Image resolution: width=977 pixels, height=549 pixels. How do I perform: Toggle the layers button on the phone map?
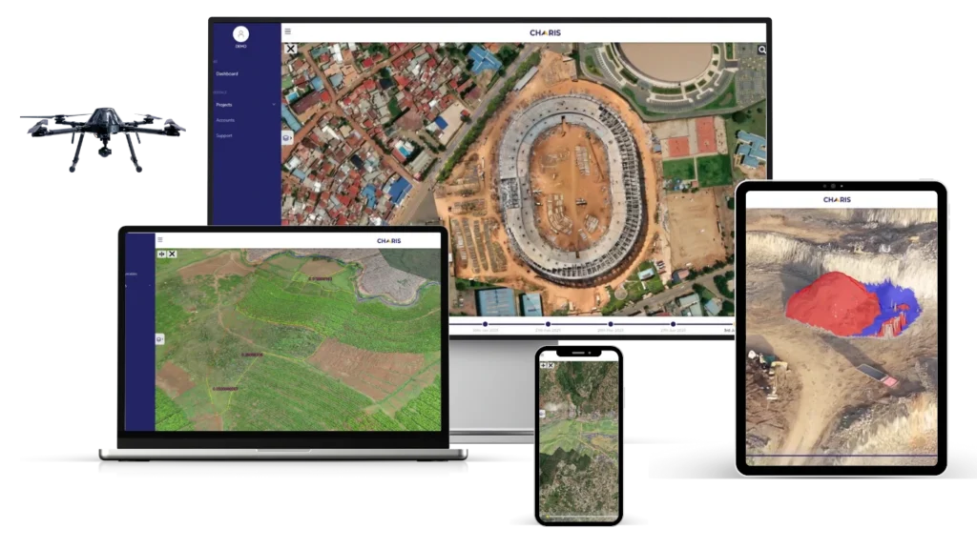pos(542,414)
